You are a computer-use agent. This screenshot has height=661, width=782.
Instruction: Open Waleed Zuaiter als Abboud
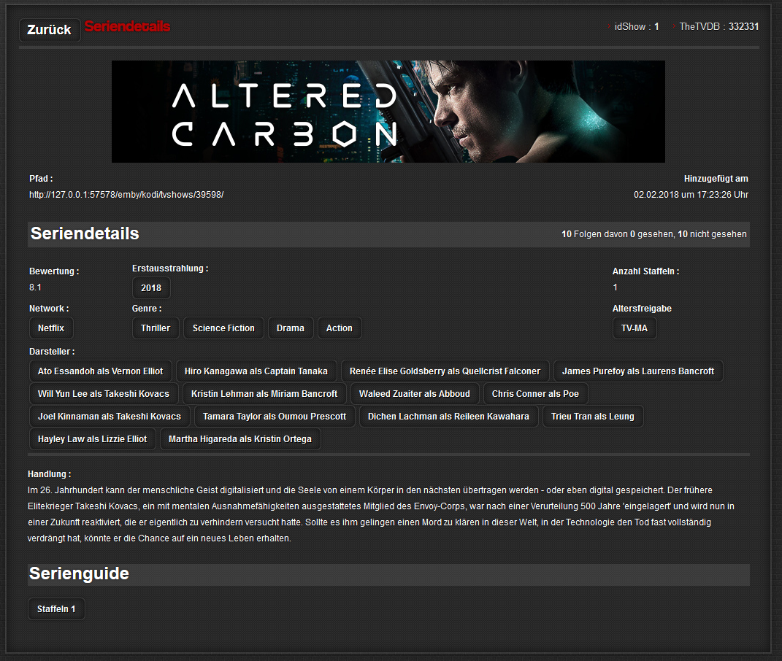(415, 394)
